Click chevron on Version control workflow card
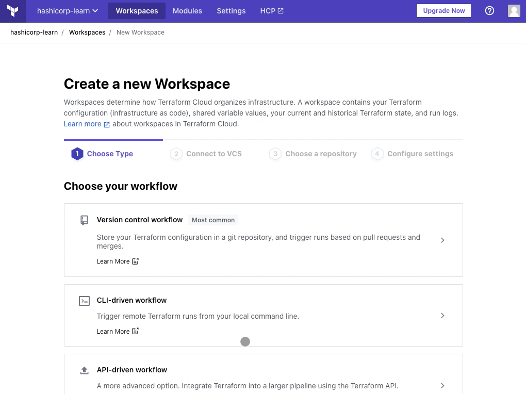526x394 pixels. (x=442, y=240)
